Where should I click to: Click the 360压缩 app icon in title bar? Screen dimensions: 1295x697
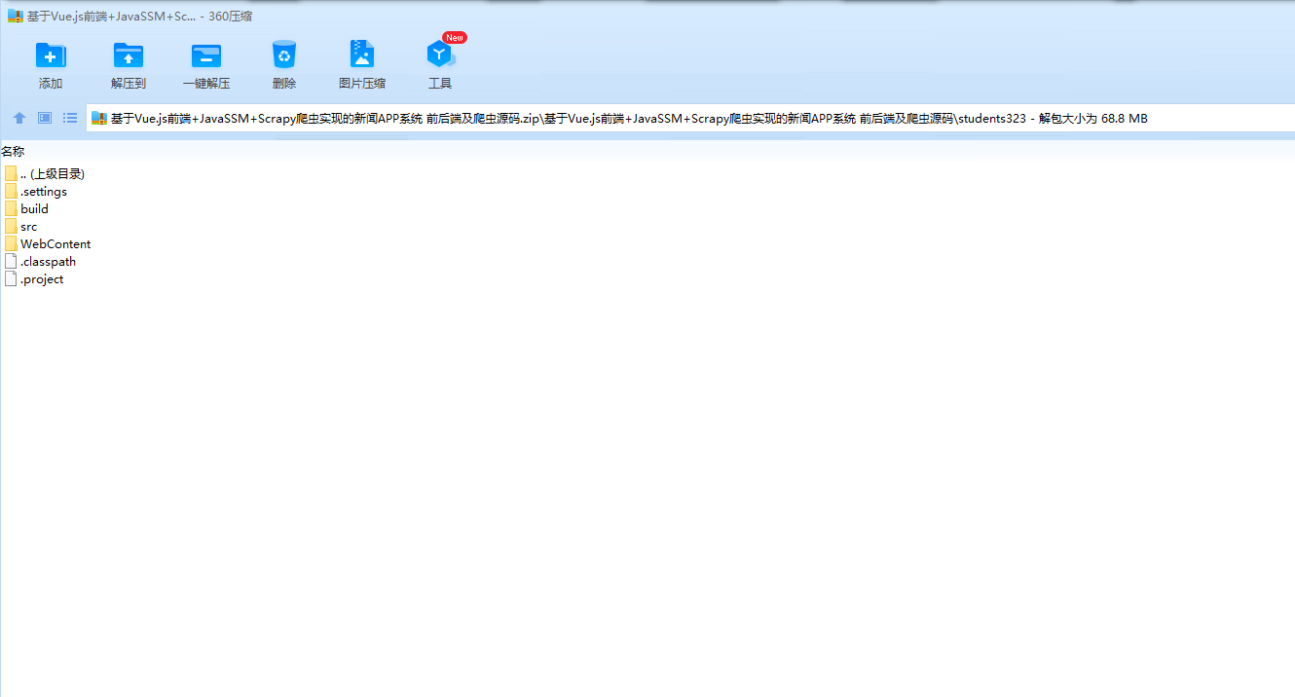coord(15,17)
